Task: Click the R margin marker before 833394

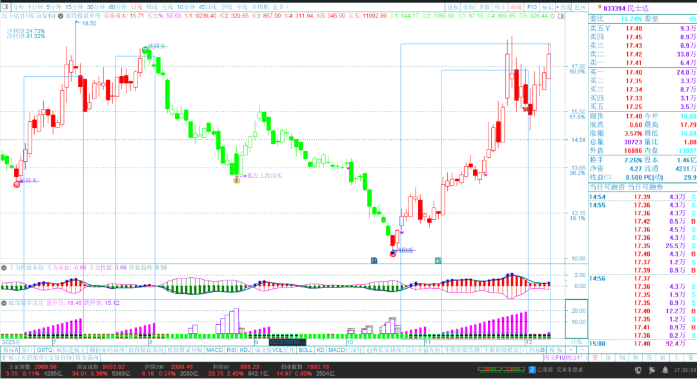Action: tap(600, 7)
